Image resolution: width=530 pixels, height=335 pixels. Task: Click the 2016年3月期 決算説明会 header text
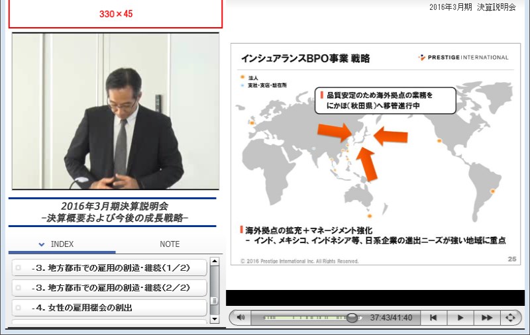click(472, 7)
